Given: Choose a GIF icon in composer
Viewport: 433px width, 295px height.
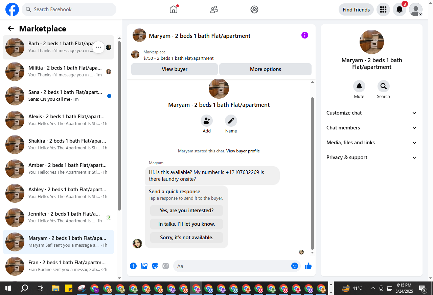Looking at the screenshot, I should click(166, 266).
